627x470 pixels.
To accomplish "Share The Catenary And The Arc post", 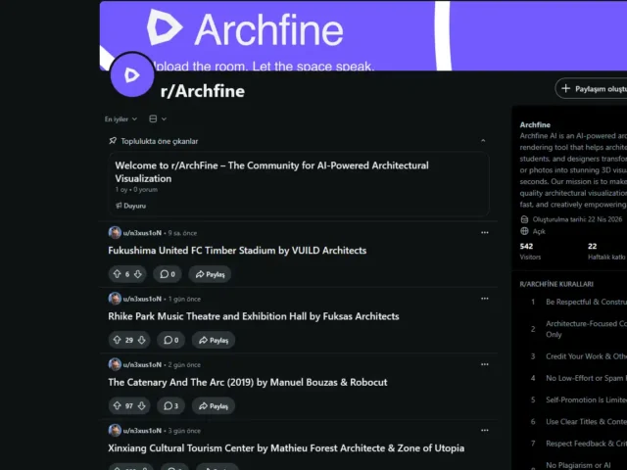I will coord(214,406).
